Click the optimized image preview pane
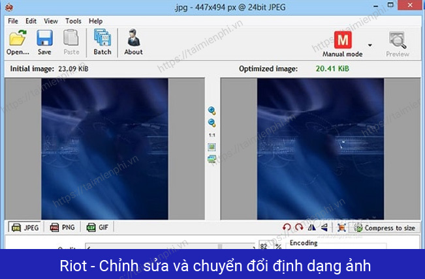 (321, 149)
